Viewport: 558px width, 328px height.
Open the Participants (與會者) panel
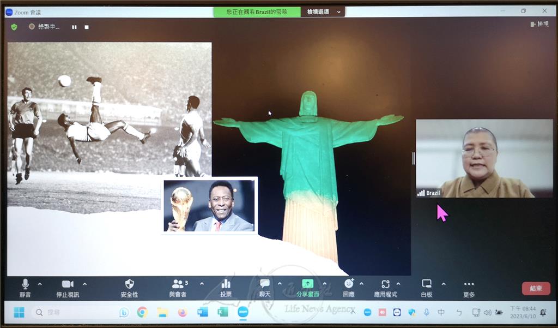click(x=178, y=288)
